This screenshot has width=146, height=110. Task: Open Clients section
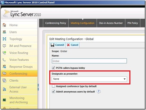coord(19,80)
